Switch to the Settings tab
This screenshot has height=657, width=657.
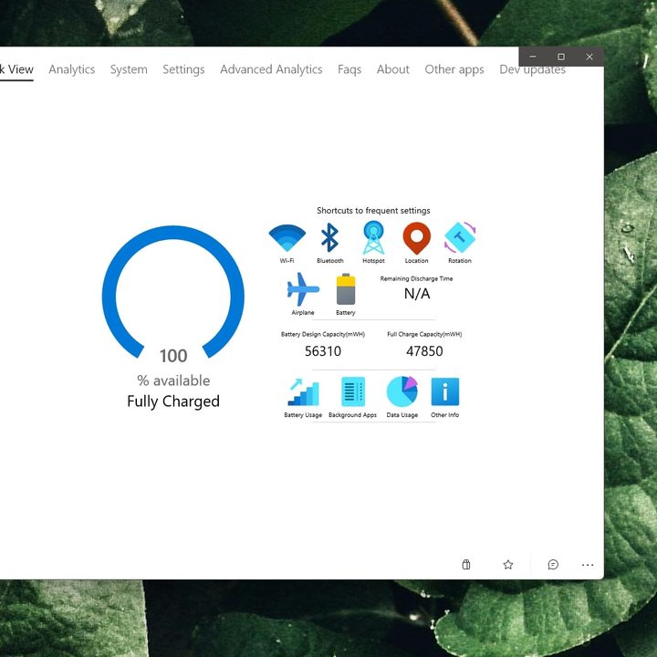(x=183, y=69)
